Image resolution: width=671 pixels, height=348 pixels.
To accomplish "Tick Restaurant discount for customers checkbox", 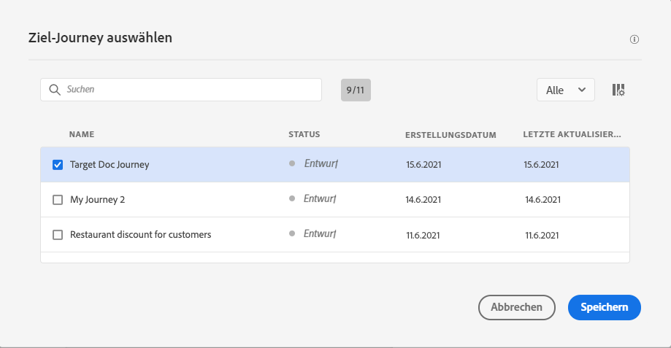I will coord(58,235).
